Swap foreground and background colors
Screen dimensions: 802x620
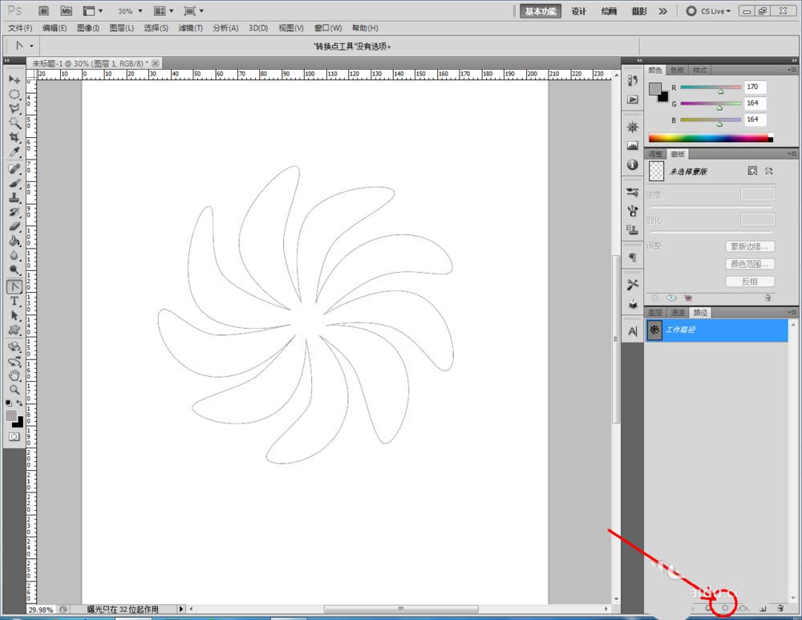click(x=20, y=403)
